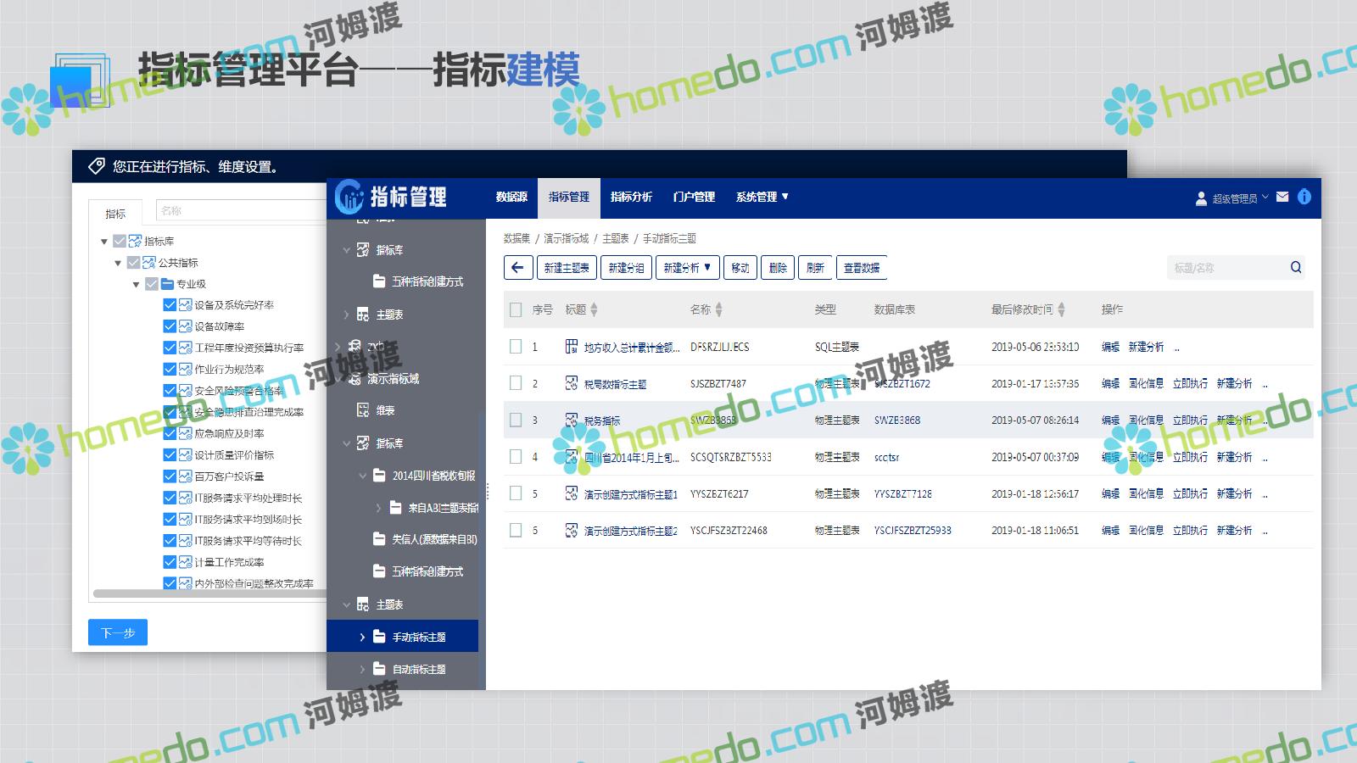Click the 移动 button

click(740, 267)
